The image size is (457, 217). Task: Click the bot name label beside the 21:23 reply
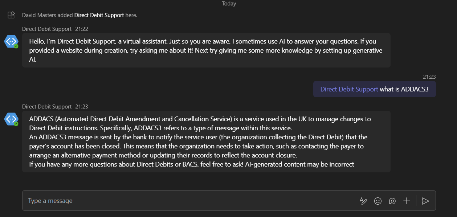(x=46, y=106)
